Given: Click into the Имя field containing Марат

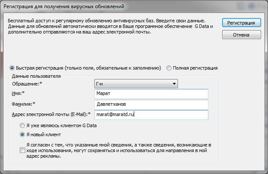Looking at the screenshot, I should click(x=150, y=94).
